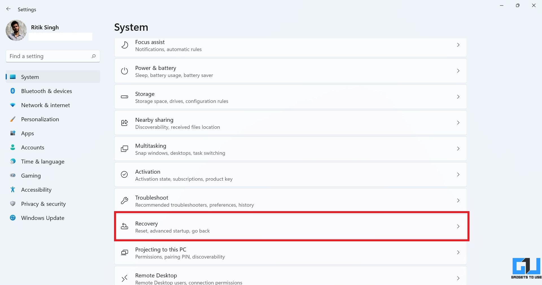Click the Multitasking windows icon

(124, 149)
